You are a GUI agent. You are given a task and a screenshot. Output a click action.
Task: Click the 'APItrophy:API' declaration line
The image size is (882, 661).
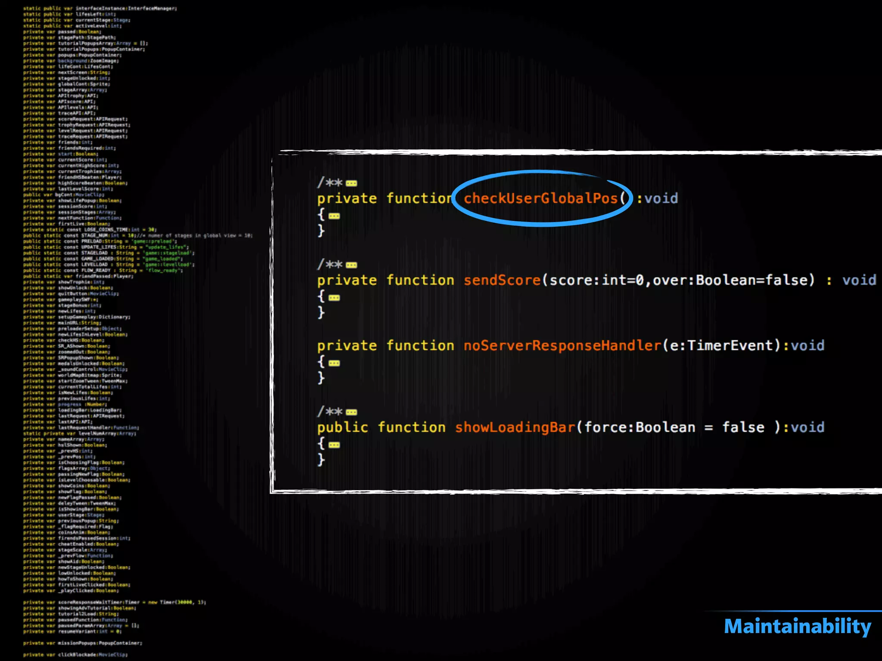[x=61, y=96]
